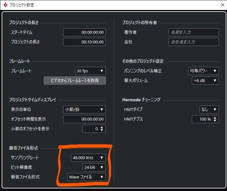Open the 最大ボリューム +6 dB dropdown

point(205,81)
